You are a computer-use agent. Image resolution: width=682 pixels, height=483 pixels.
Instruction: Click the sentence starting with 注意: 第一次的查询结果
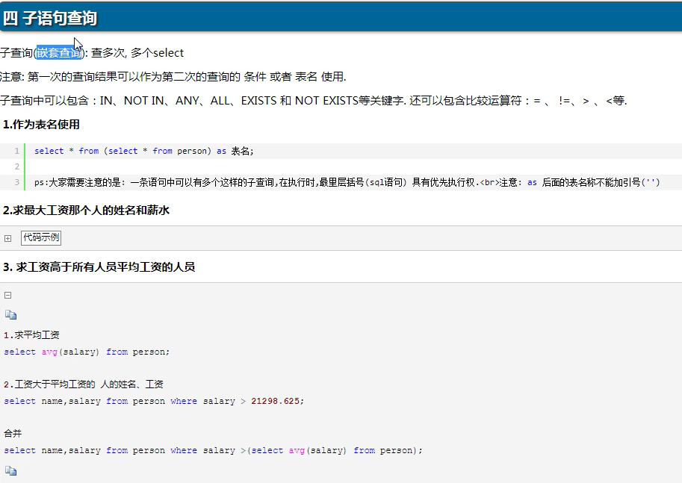click(x=173, y=76)
